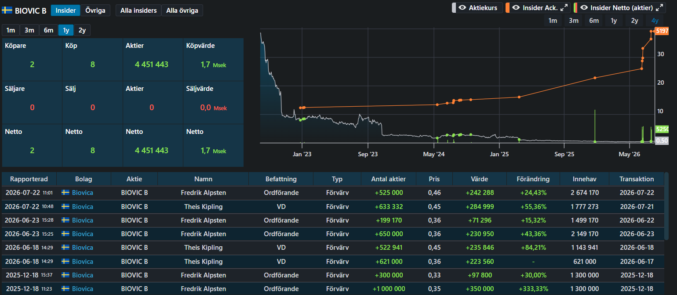The image size is (677, 295).
Task: Toggle the Aktiekurs eye visibility icon
Action: [462, 7]
